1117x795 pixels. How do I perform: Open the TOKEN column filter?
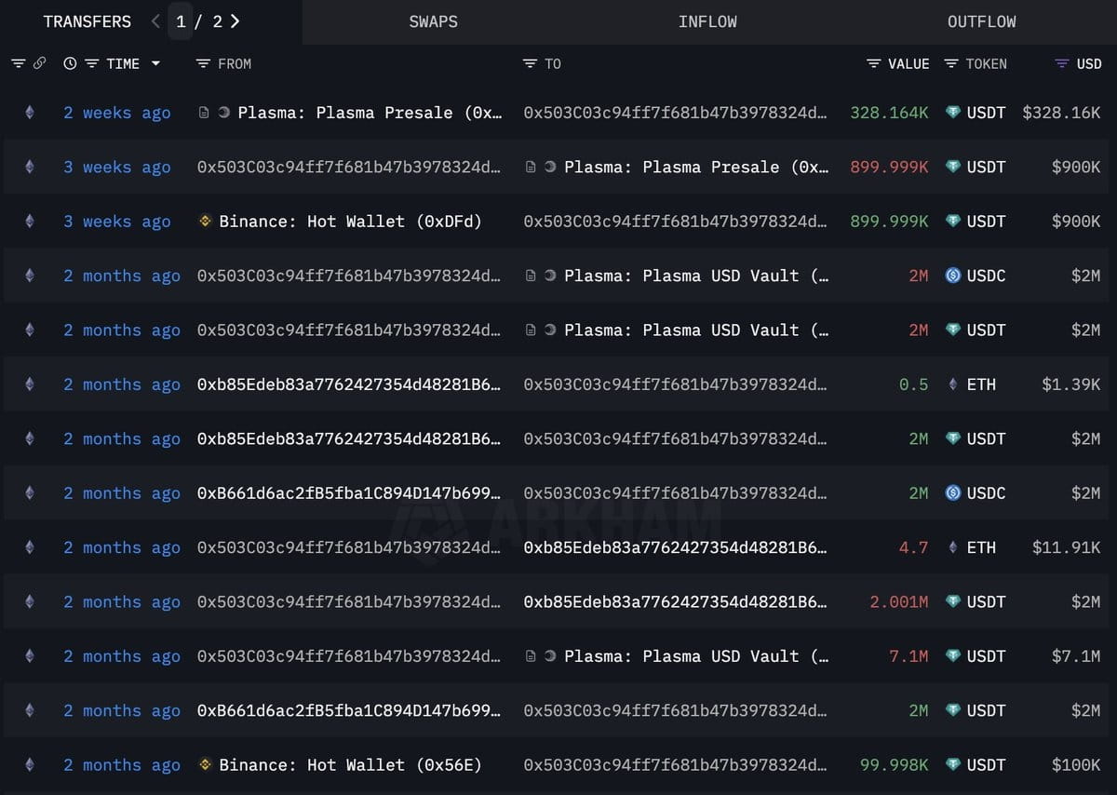[951, 63]
